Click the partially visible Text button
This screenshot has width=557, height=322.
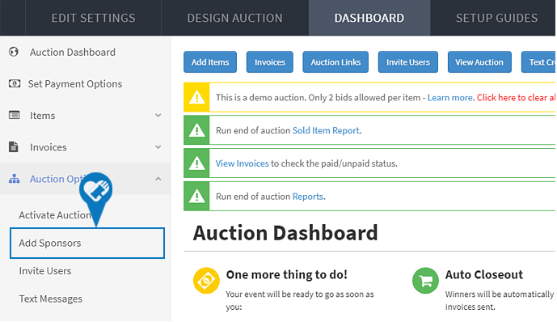pos(538,62)
